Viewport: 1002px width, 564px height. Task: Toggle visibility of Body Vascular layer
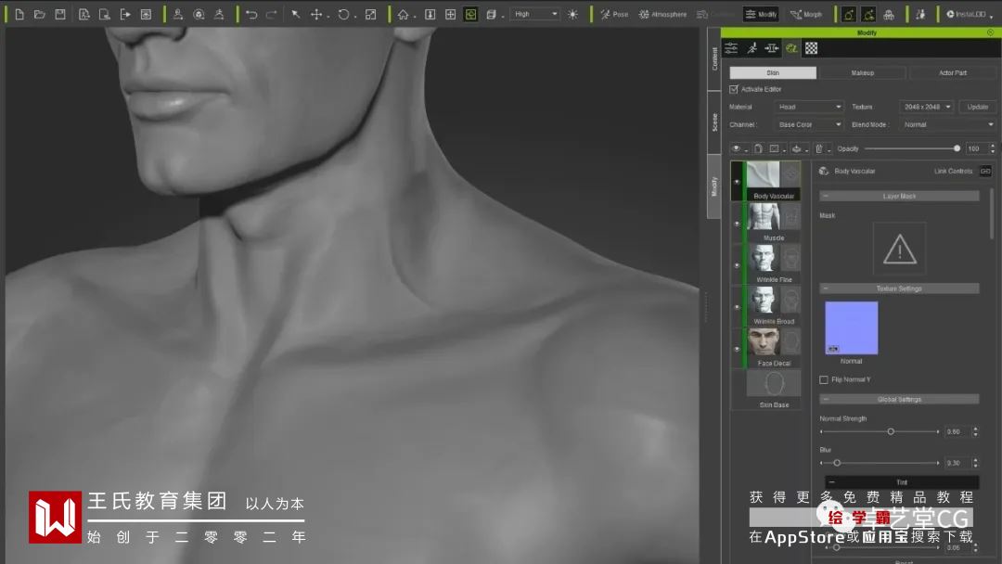pos(736,182)
